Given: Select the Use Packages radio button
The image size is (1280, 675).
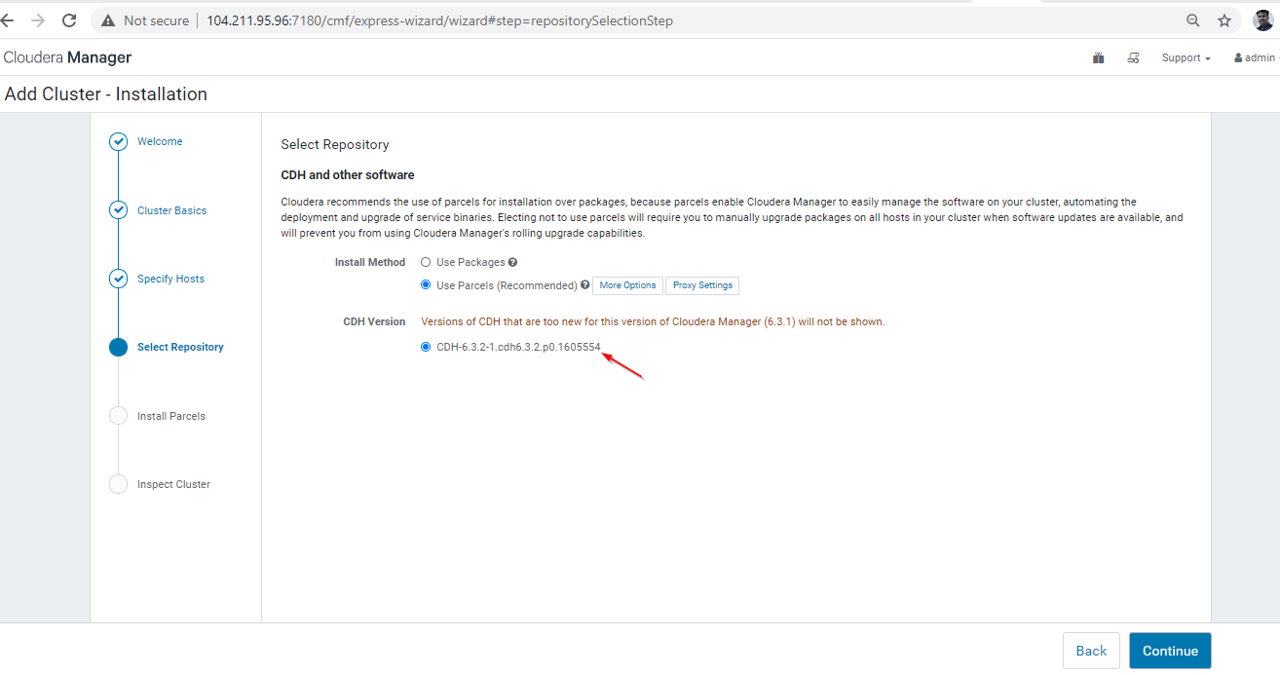Looking at the screenshot, I should pos(426,262).
